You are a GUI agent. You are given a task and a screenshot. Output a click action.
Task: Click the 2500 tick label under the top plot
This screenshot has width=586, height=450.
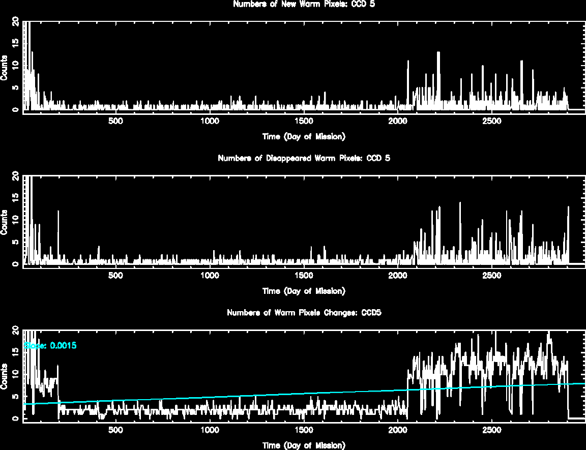492,121
